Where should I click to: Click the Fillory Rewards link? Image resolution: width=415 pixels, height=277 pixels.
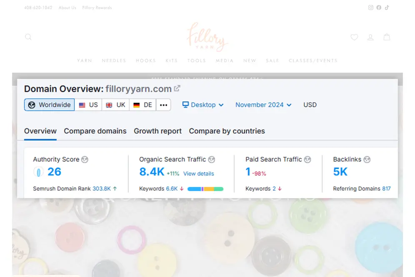pyautogui.click(x=97, y=8)
